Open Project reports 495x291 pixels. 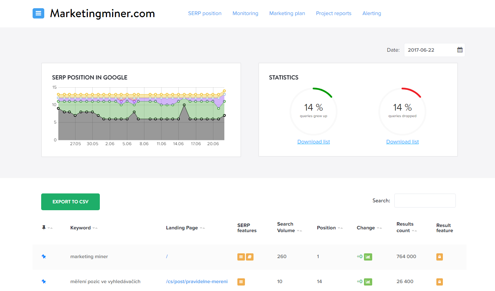pos(333,13)
